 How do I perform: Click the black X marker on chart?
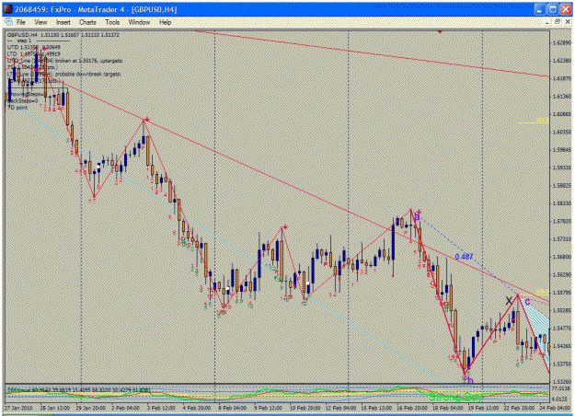tap(509, 301)
